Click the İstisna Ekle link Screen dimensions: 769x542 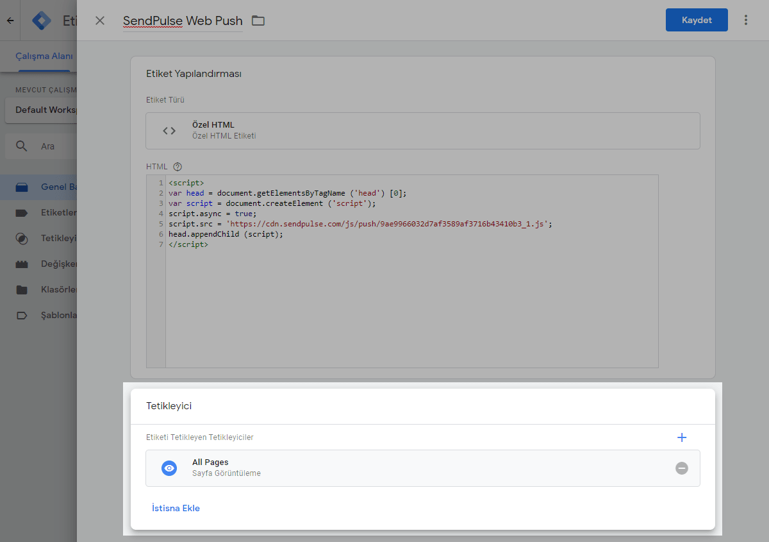point(176,508)
